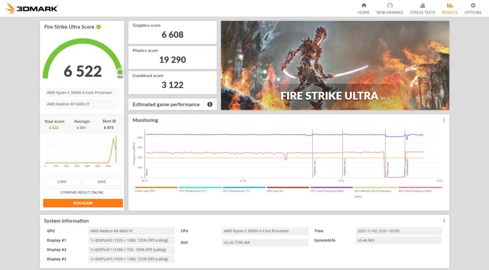Screen dimensions: 489x270
Task: Click the CPU field in System information
Action: coord(265,231)
